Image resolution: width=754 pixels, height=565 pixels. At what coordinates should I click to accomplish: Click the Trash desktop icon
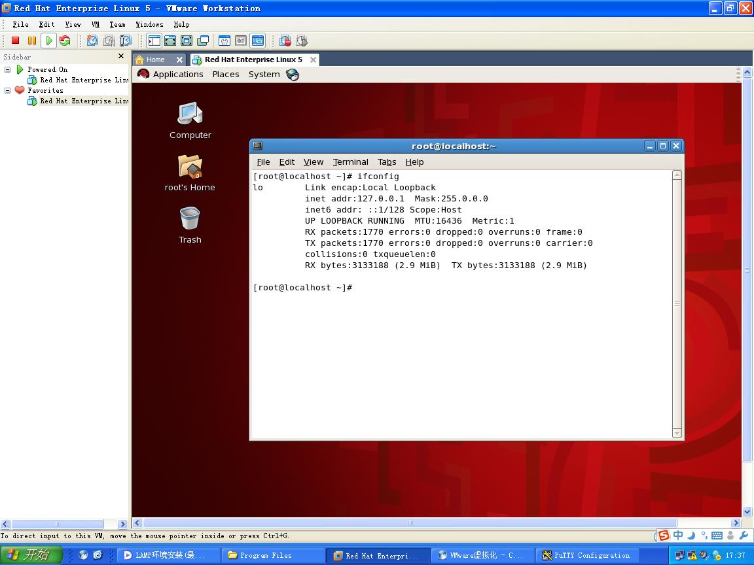click(190, 226)
